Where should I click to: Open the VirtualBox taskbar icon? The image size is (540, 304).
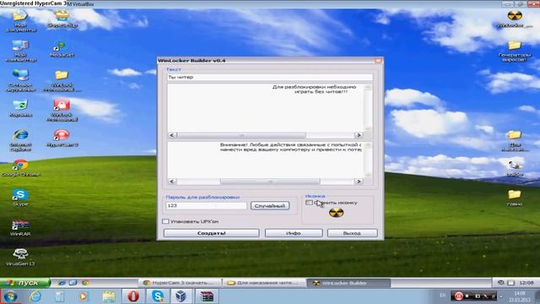[x=181, y=296]
